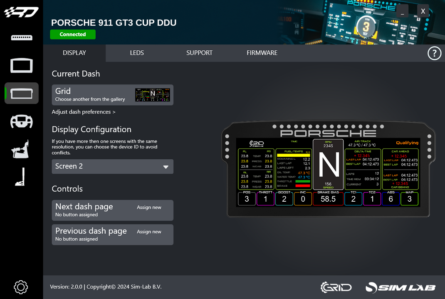Image resolution: width=445 pixels, height=299 pixels.
Task: Open the settings gear at bottom left
Action: pos(21,287)
